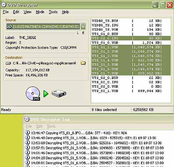Click the hard drive destination icon

tap(59, 94)
